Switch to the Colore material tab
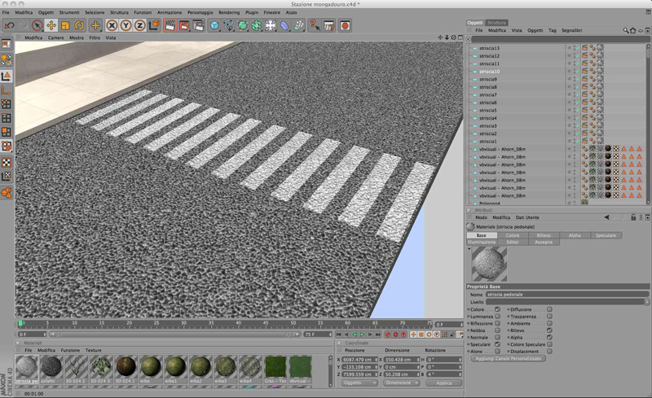This screenshot has width=652, height=398. click(x=513, y=235)
